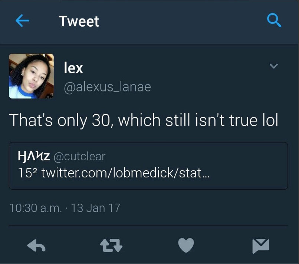Open search with the magnifier icon
The width and height of the screenshot is (299, 264).
274,21
